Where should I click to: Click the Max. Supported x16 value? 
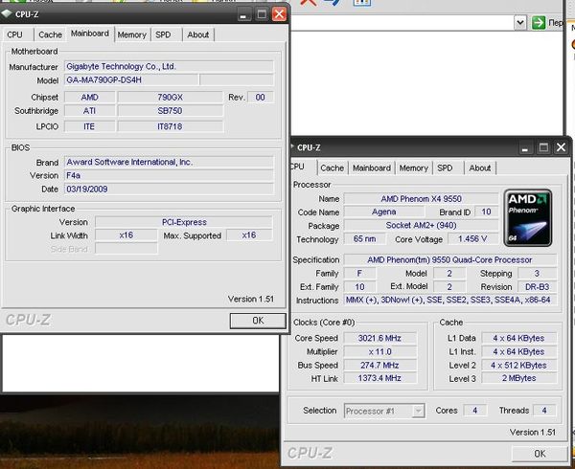point(249,235)
